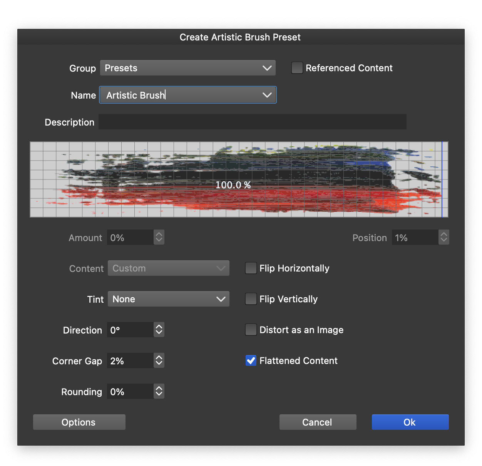Enable Distort as an Image
The width and height of the screenshot is (482, 466).
(x=251, y=330)
